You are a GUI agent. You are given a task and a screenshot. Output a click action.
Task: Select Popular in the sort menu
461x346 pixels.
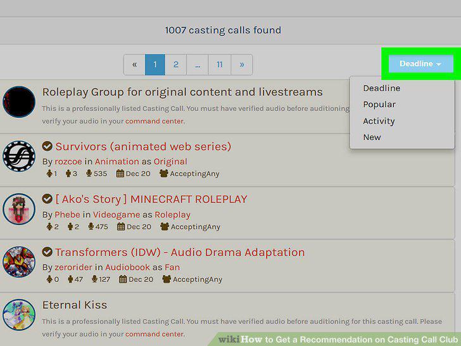379,105
